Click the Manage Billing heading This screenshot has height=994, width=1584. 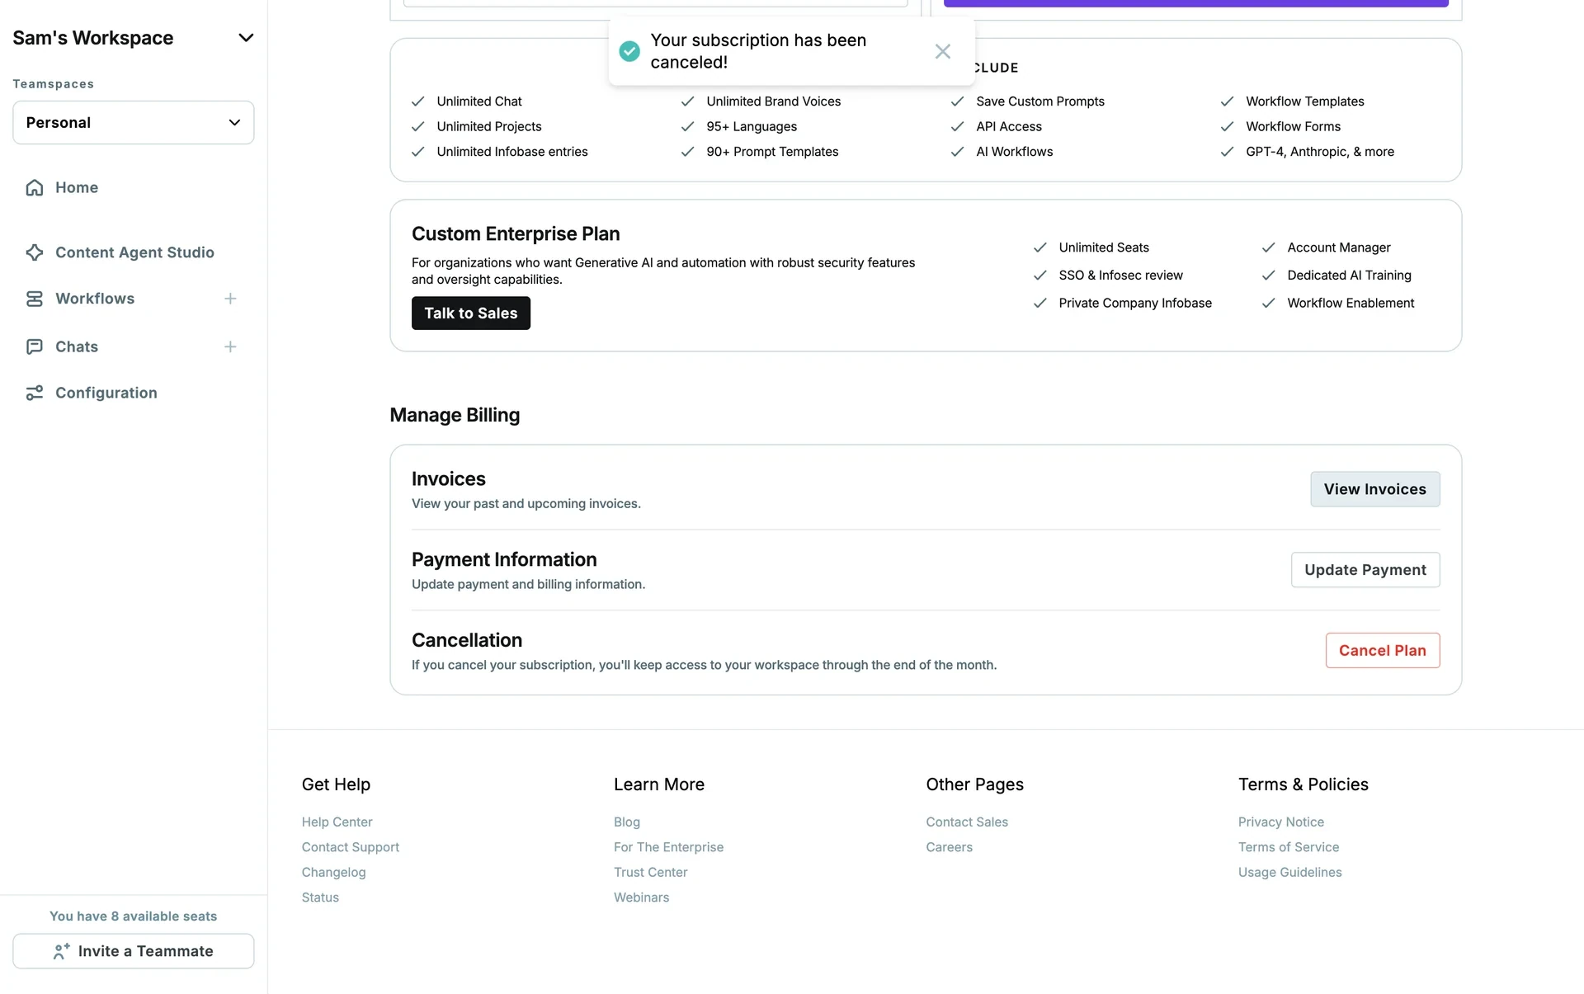(455, 415)
